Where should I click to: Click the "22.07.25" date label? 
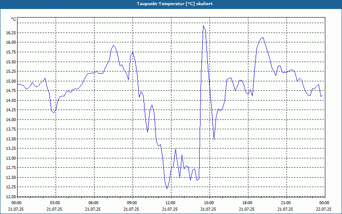coord(324,209)
